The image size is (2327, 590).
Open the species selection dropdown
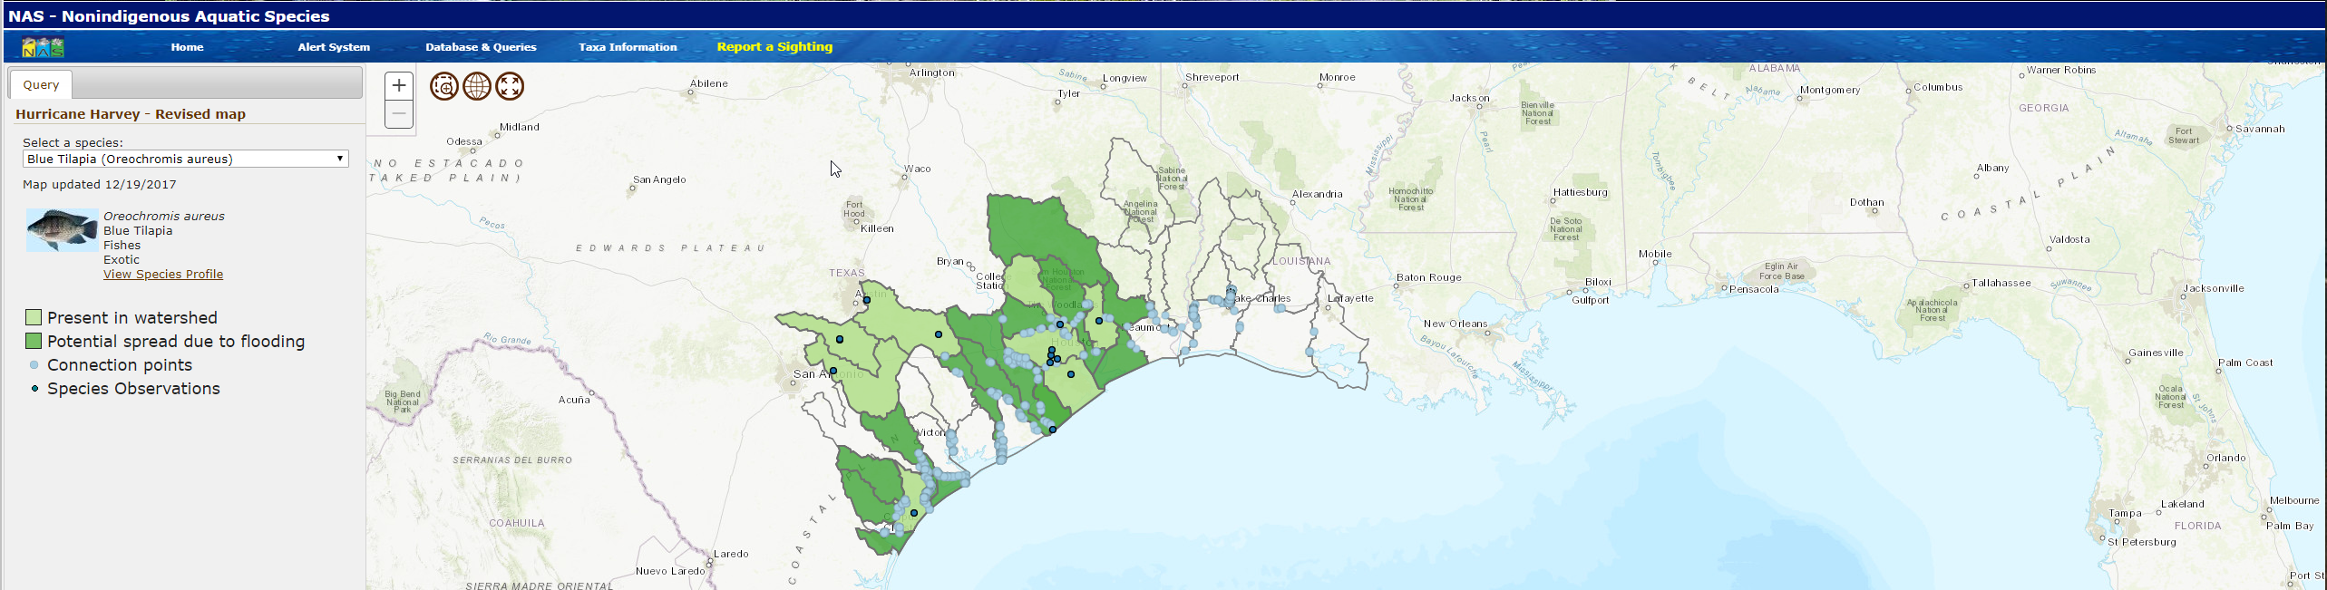click(x=185, y=159)
